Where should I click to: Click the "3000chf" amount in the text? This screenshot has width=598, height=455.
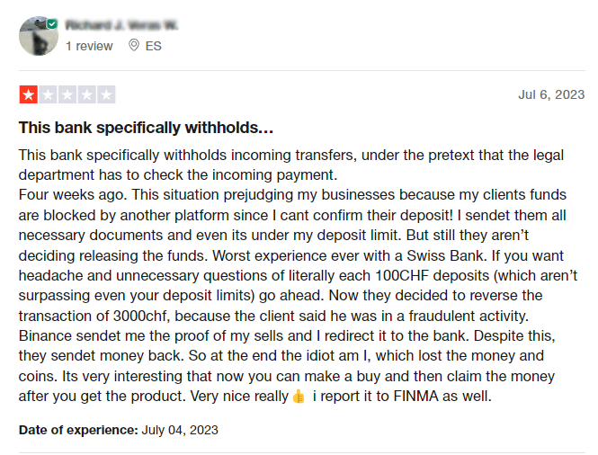[140, 317]
